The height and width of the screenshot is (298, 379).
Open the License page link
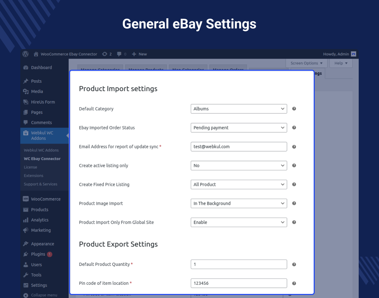[x=30, y=167]
